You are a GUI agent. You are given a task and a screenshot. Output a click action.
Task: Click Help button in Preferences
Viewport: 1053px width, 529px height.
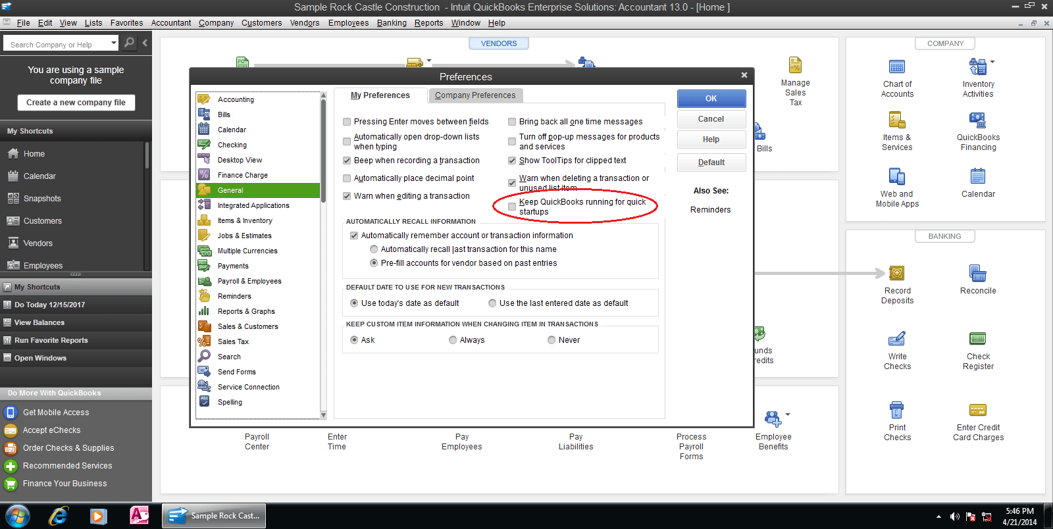point(711,139)
